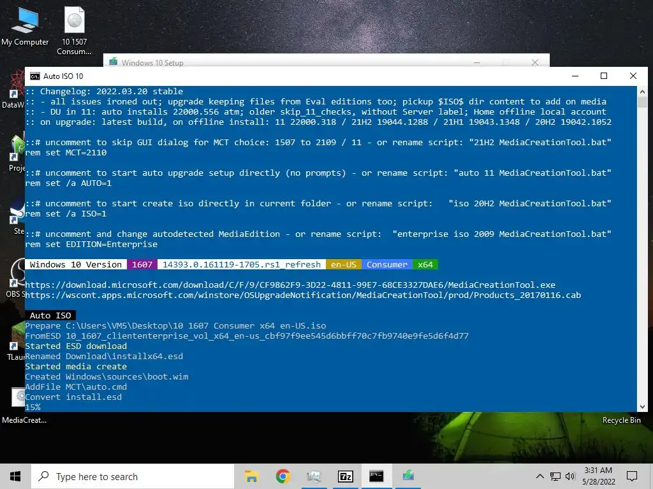Screen dimensions: 653x489
Task: Click the console scrollbar down arrow
Action: [x=642, y=407]
